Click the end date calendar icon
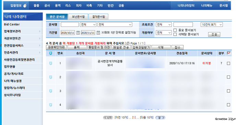 coord(98,33)
